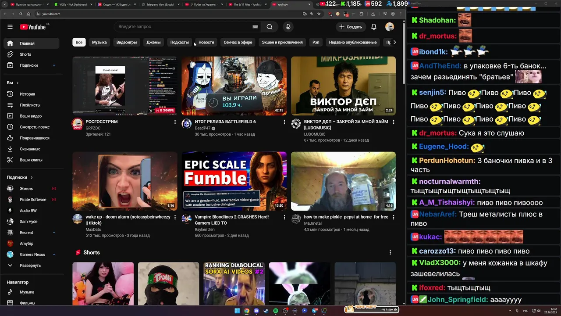The image size is (561, 316).
Task: Click the MEME PARTY progress bar
Action: point(372,309)
